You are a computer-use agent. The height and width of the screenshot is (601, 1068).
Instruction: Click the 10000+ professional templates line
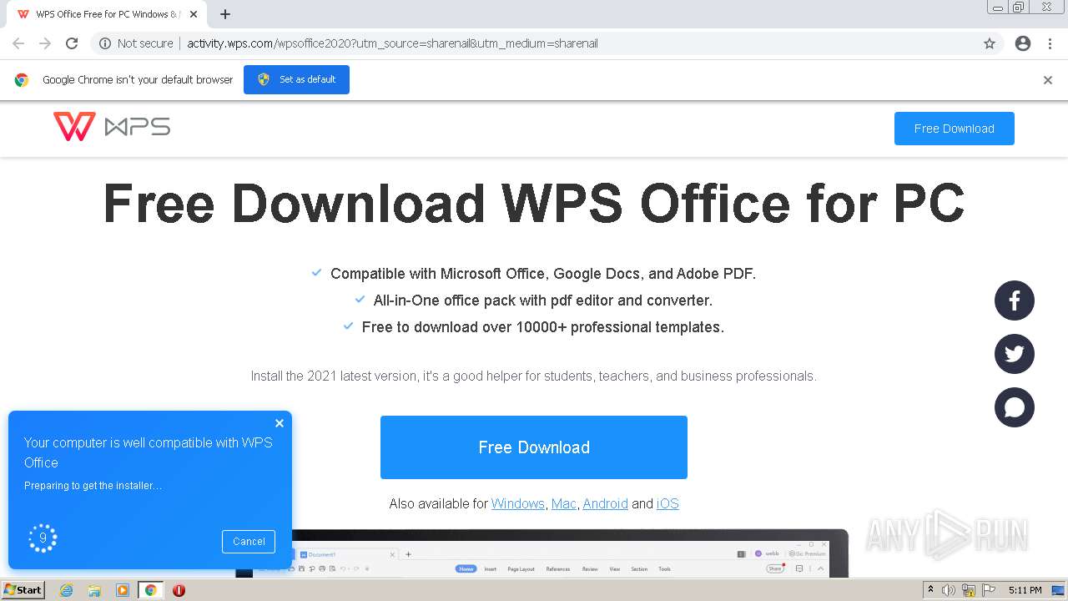543,327
